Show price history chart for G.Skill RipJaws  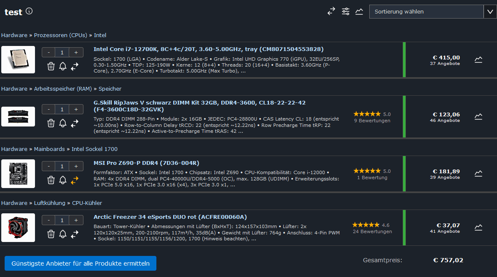coord(478,117)
